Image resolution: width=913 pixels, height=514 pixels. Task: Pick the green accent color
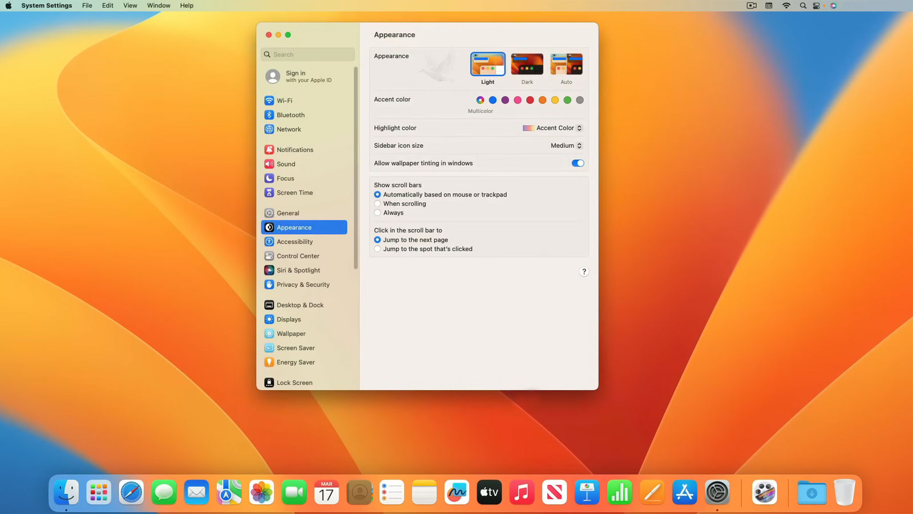pyautogui.click(x=567, y=100)
